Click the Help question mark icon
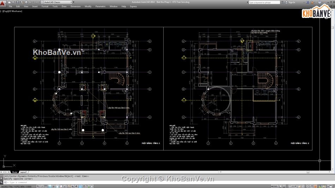Screen dimensions: 335x188 (319, 2)
